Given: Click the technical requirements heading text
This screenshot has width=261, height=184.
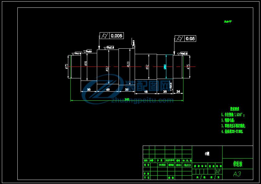Looking at the screenshot, I should click(234, 109).
